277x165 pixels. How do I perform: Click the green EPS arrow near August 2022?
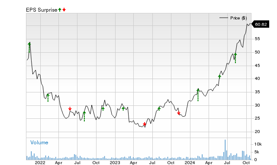84,116
